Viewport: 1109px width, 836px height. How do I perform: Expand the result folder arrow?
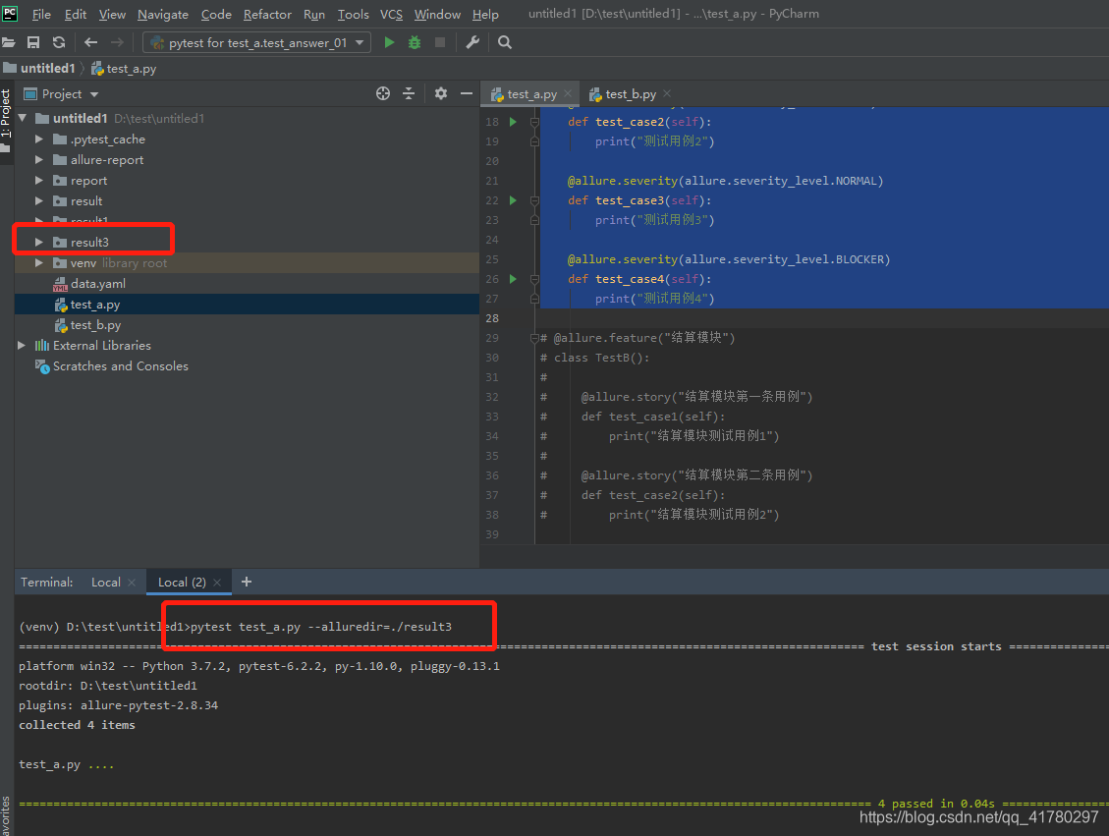39,200
